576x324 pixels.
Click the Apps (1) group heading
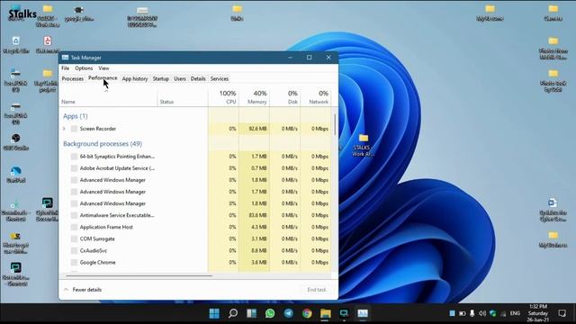click(x=76, y=116)
